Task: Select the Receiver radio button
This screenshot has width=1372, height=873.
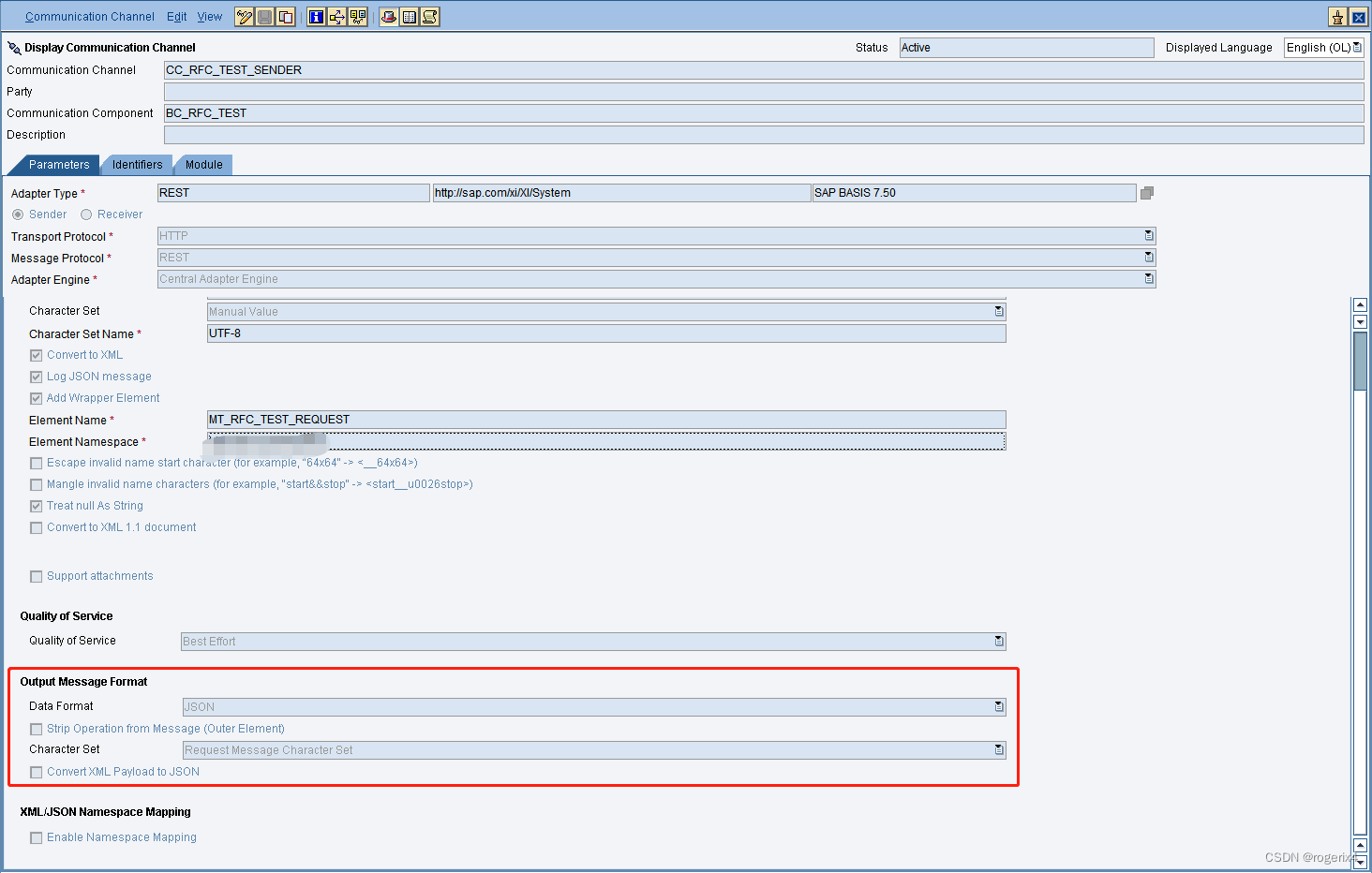Action: [x=85, y=214]
